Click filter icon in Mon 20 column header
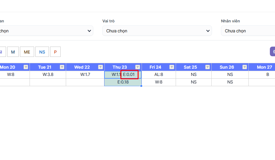This screenshot has height=160, width=275. coord(26,67)
